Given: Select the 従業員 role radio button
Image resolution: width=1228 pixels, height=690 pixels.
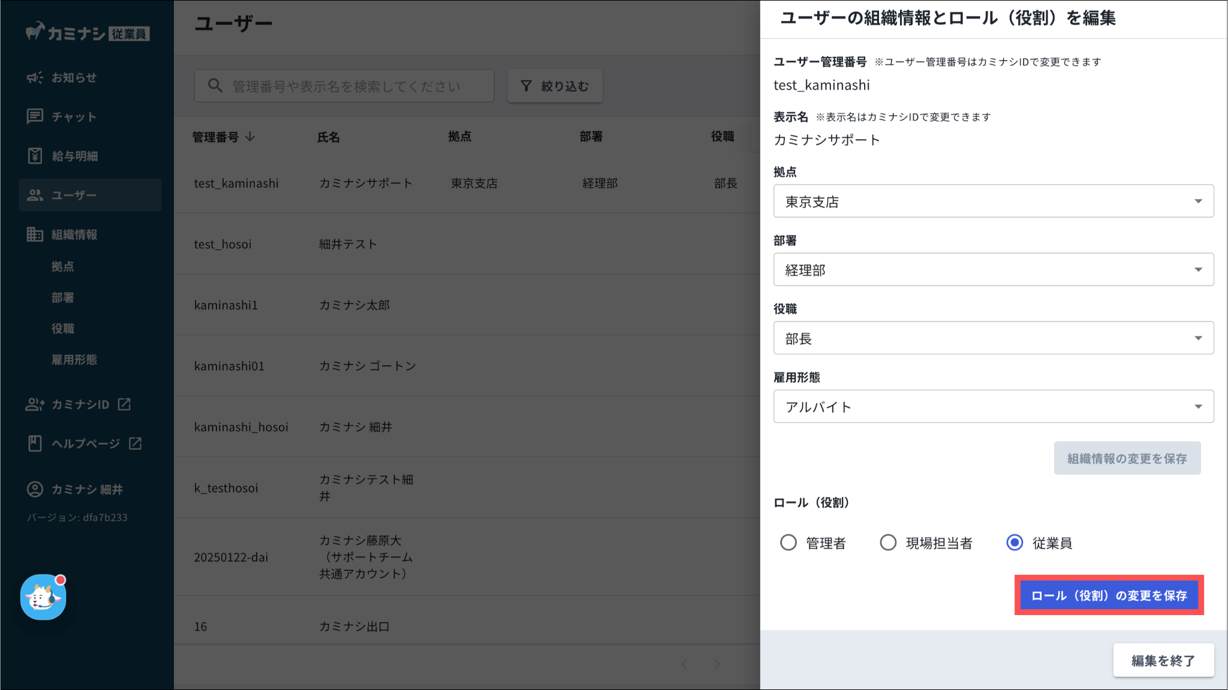Looking at the screenshot, I should pos(1014,543).
